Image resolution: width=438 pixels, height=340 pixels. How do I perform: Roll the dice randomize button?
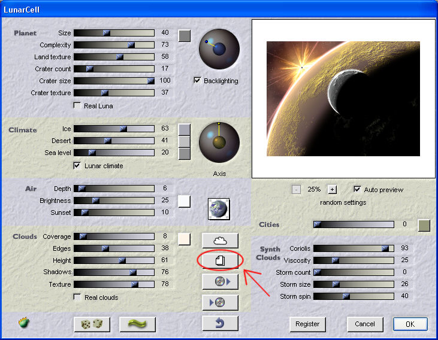coord(92,324)
